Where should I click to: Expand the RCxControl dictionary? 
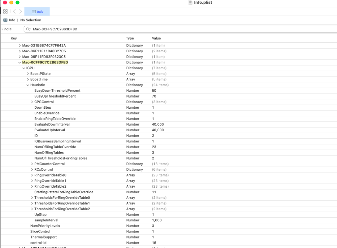(32, 169)
